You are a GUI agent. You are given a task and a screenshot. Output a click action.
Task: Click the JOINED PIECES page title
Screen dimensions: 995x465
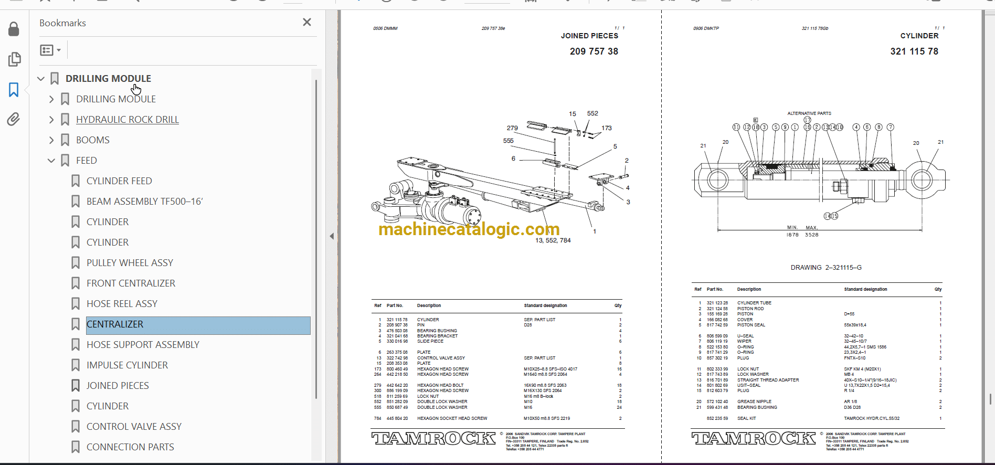tap(589, 36)
